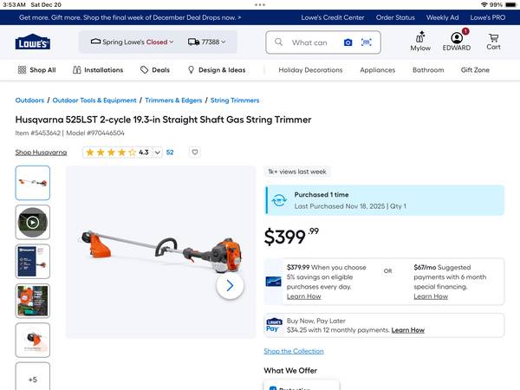
Task: Follow the String Trimmers breadcrumb link
Action: coord(235,101)
